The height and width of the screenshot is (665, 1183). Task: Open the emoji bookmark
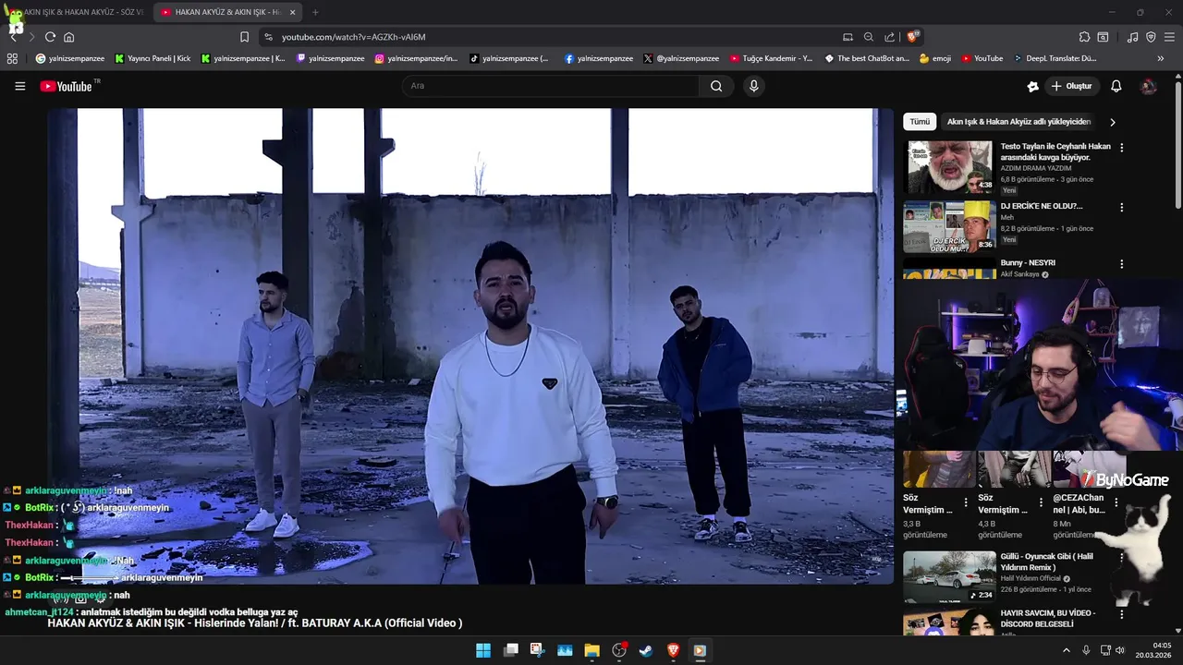click(x=935, y=58)
